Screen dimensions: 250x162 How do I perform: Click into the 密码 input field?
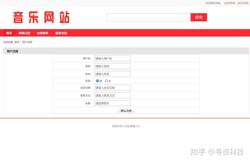click(113, 66)
